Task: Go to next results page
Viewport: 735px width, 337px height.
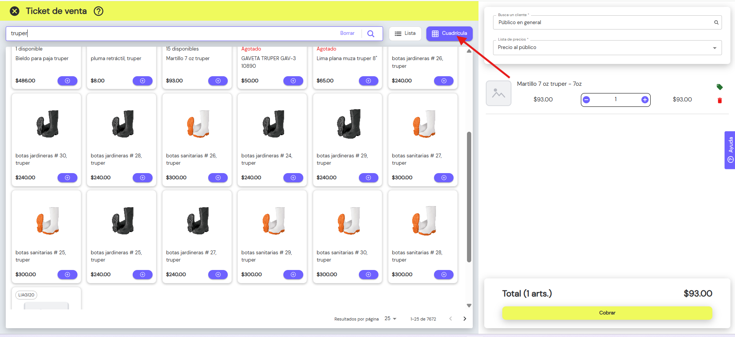Action: coord(465,319)
